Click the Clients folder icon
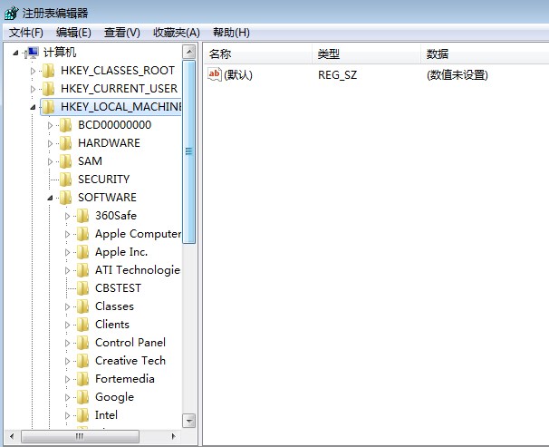 tap(83, 325)
